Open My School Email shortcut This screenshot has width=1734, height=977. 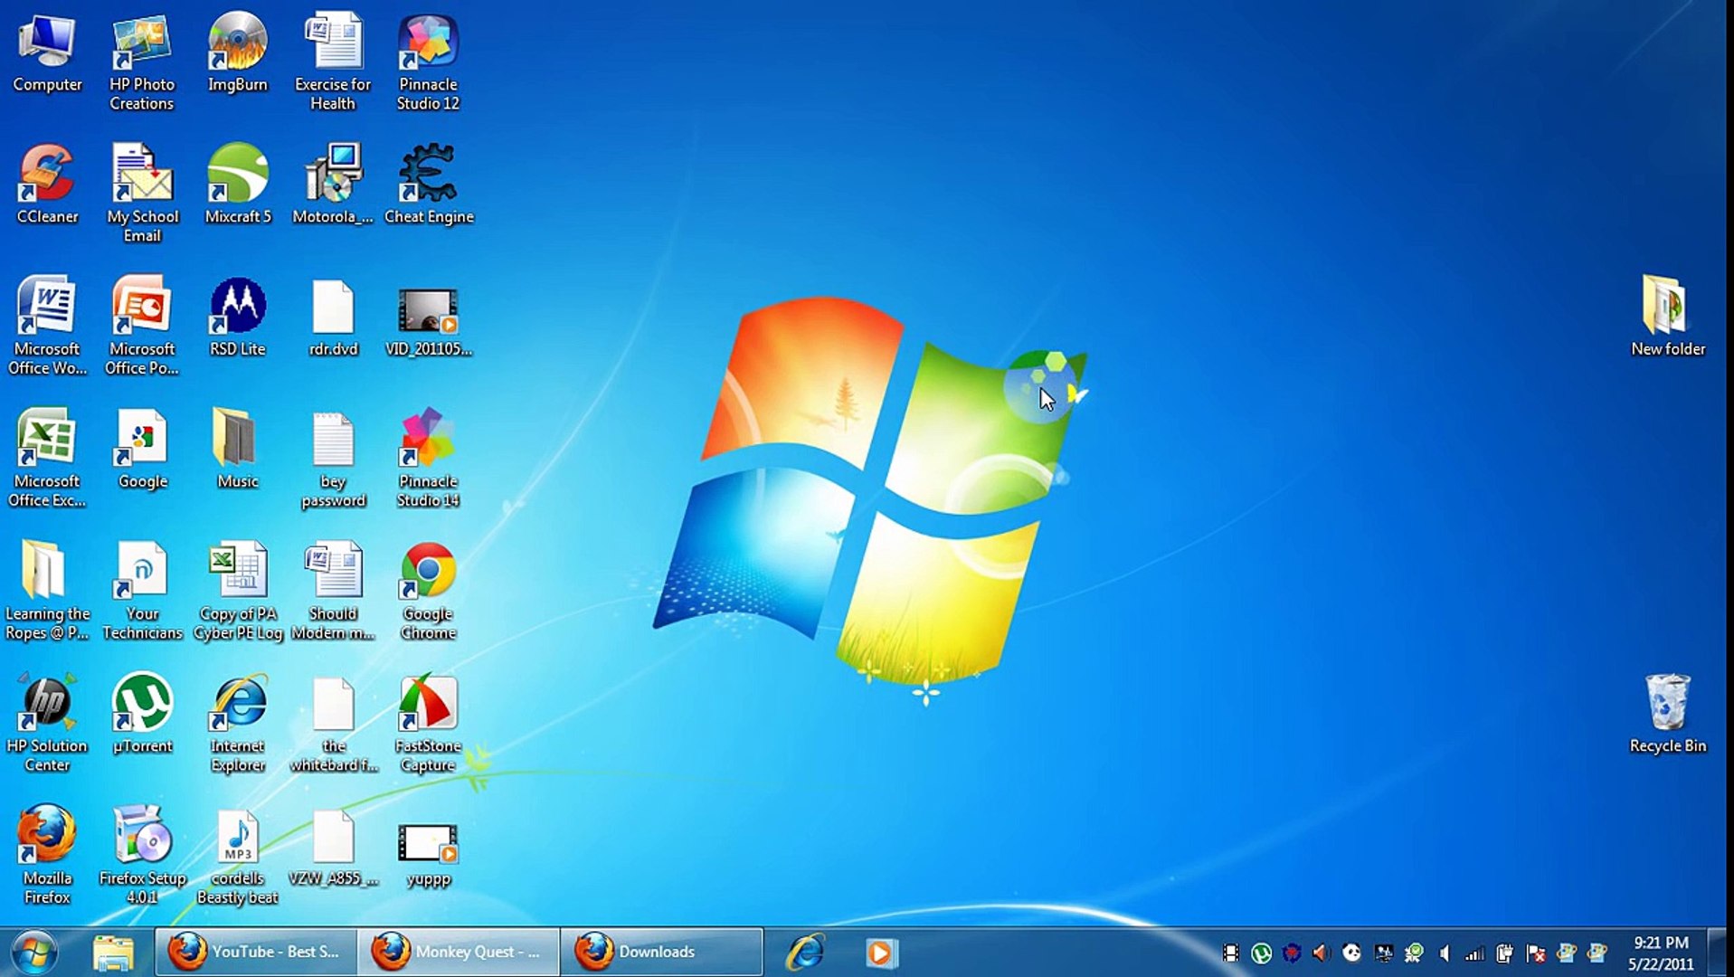(142, 194)
